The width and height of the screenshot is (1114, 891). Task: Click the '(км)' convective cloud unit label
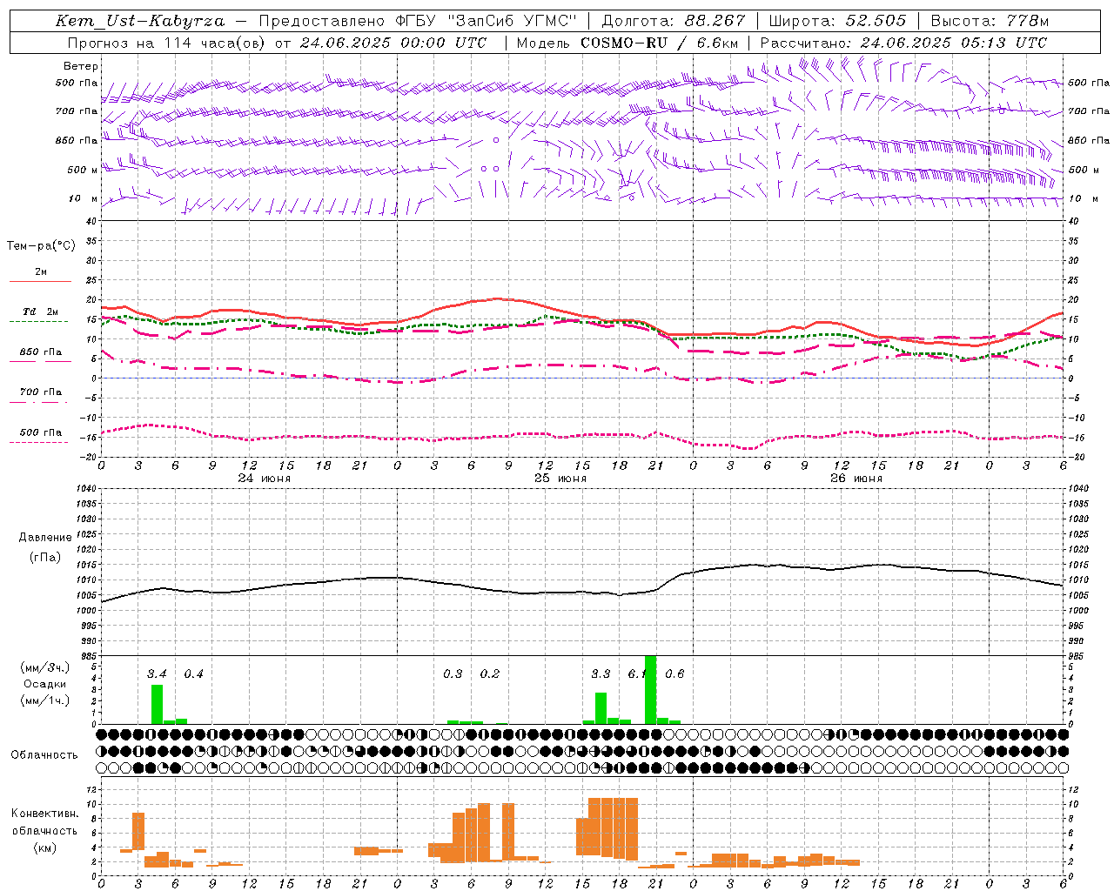coord(44,847)
